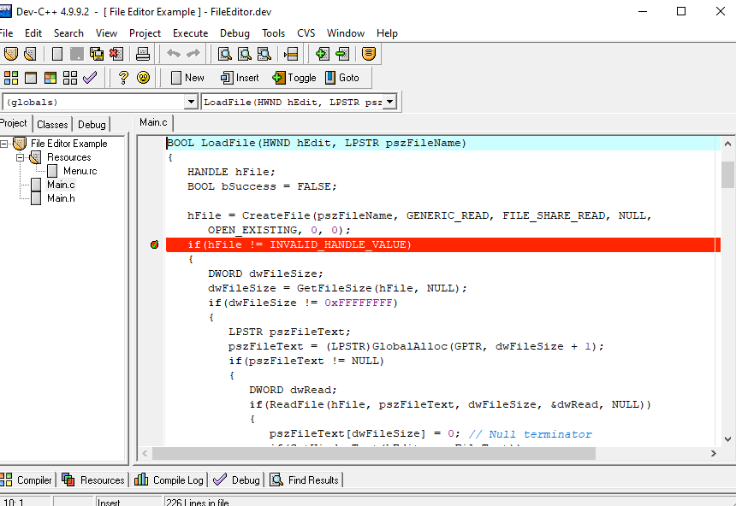Click the New toolbar button
Viewport: 736px width, 506px height.
[187, 78]
